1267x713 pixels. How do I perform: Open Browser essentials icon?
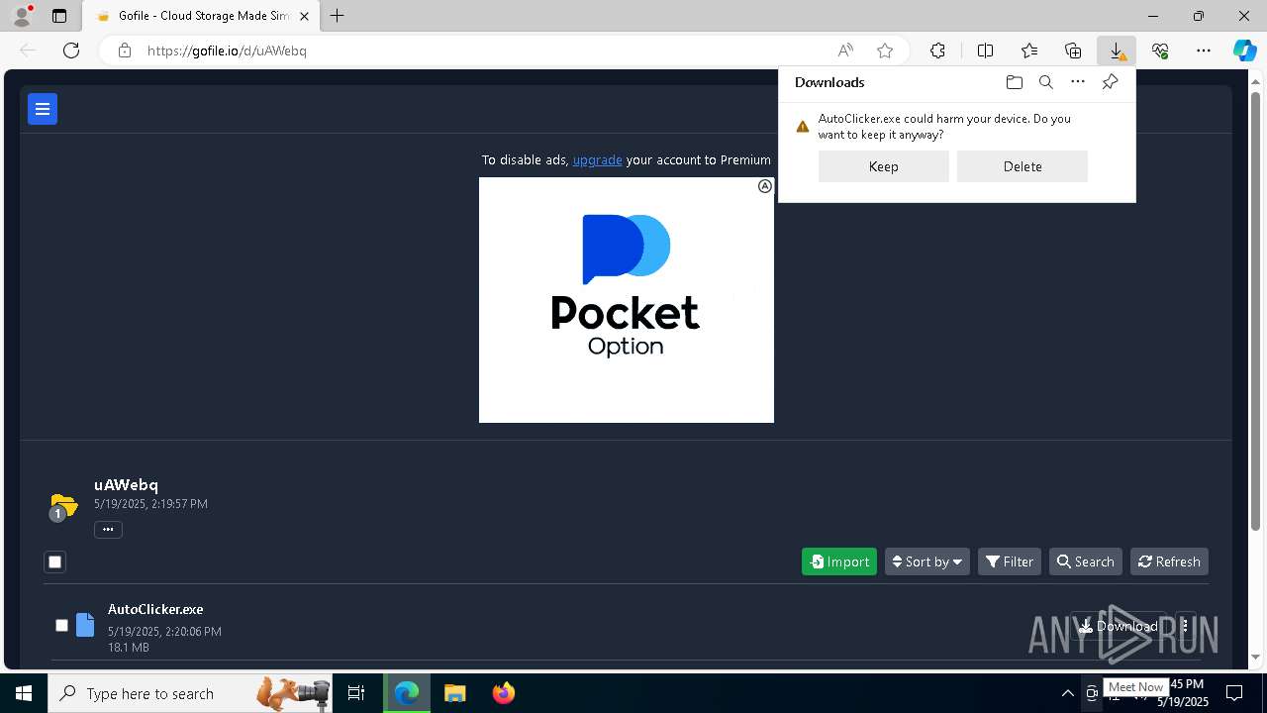1160,51
